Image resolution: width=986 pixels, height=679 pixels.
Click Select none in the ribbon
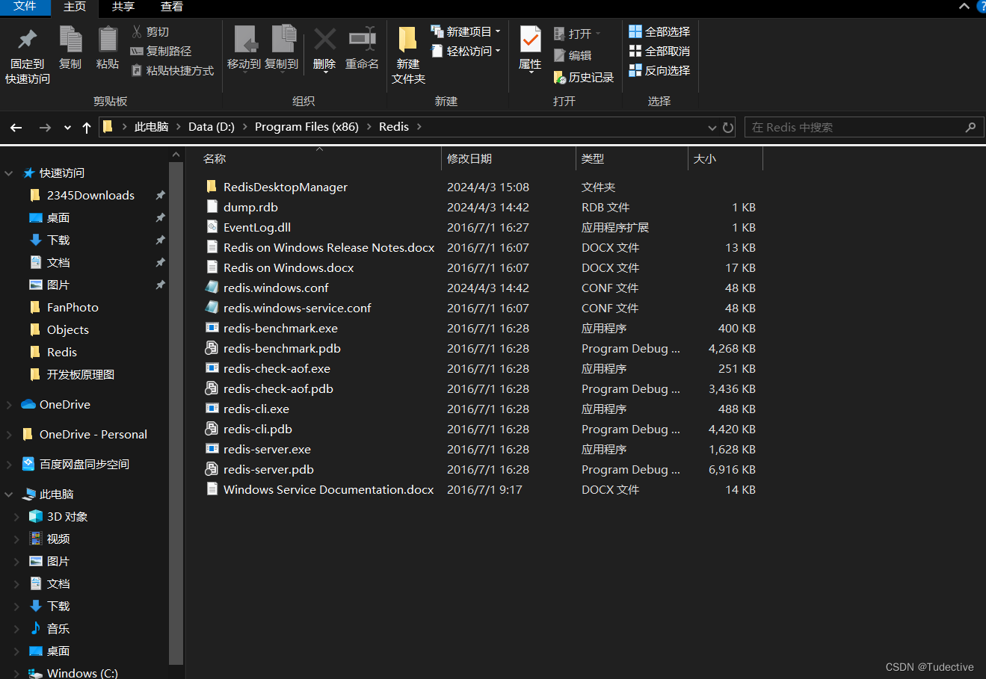[x=659, y=51]
